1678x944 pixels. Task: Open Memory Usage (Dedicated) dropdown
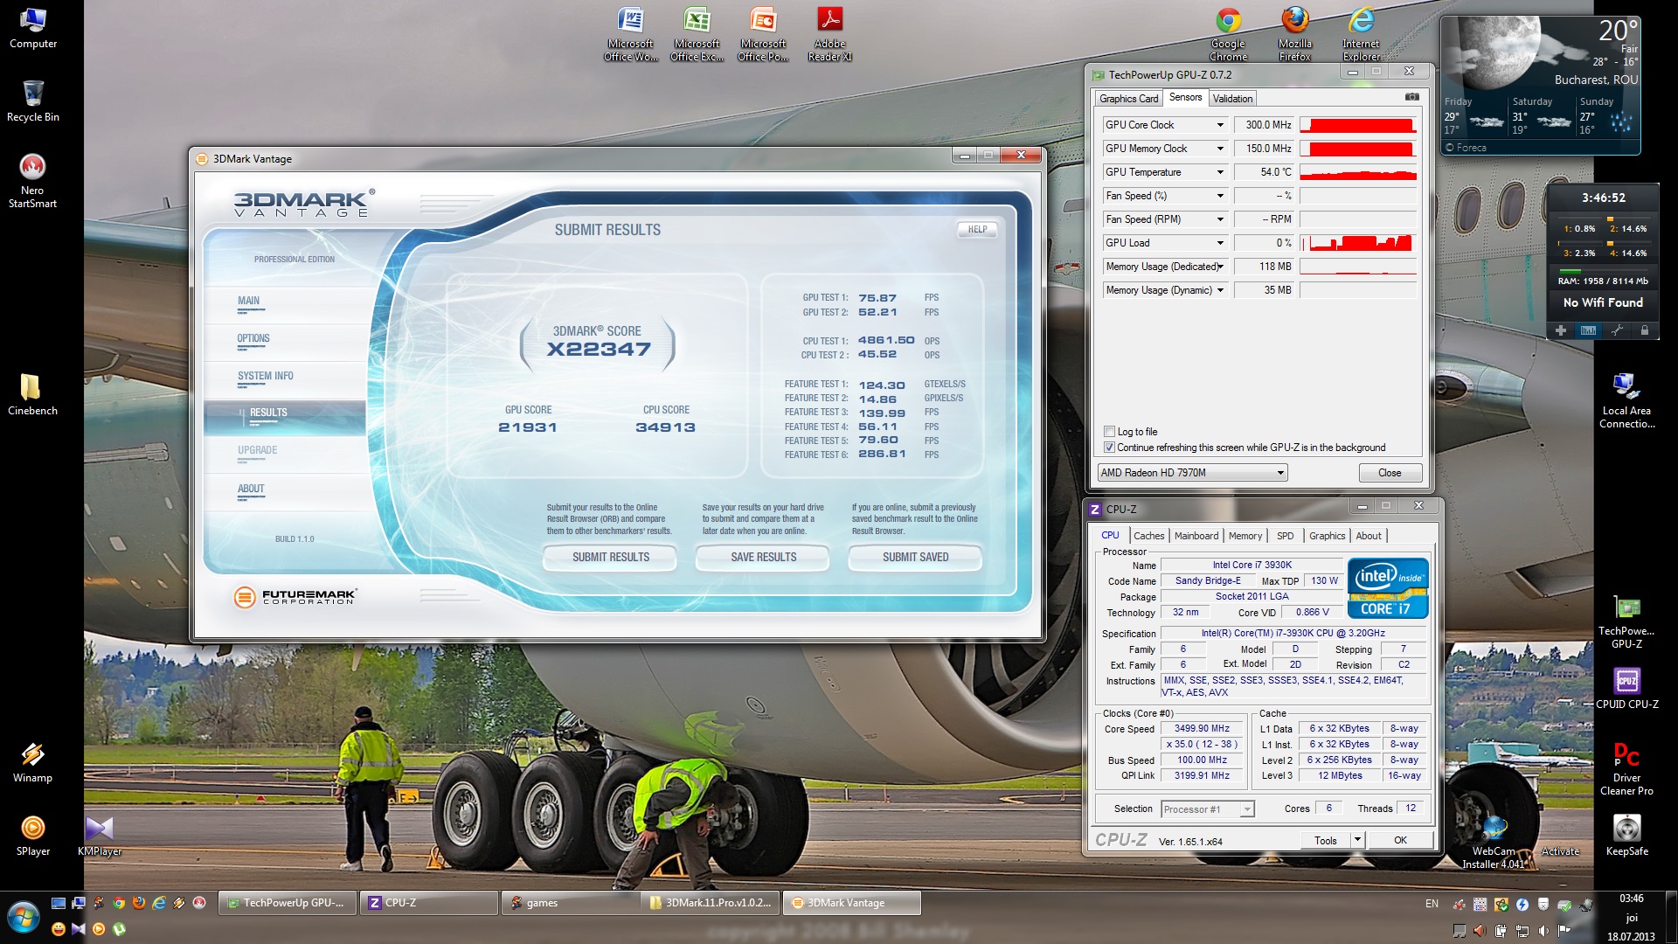pos(1220,267)
